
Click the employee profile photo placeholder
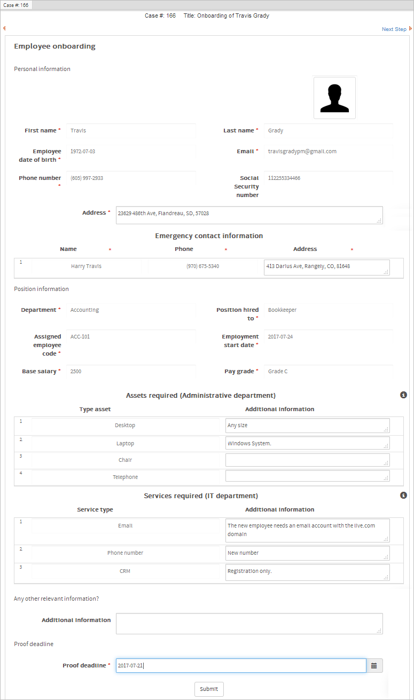(334, 98)
